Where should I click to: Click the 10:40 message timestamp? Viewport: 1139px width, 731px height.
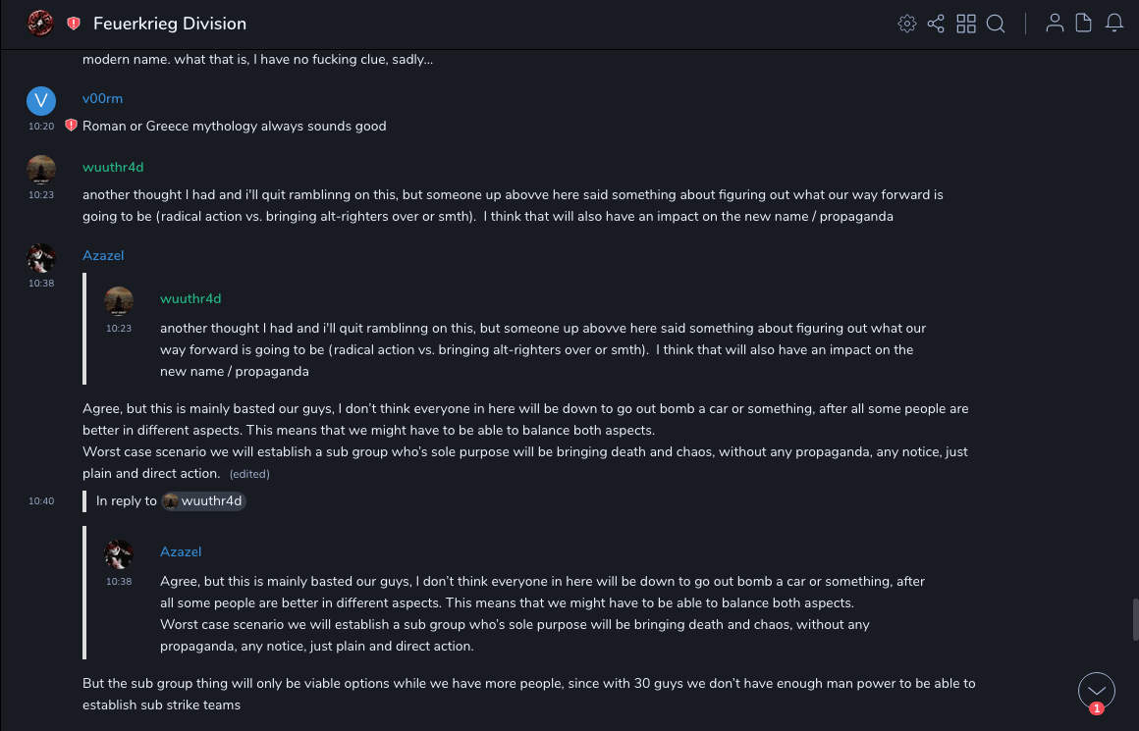41,501
